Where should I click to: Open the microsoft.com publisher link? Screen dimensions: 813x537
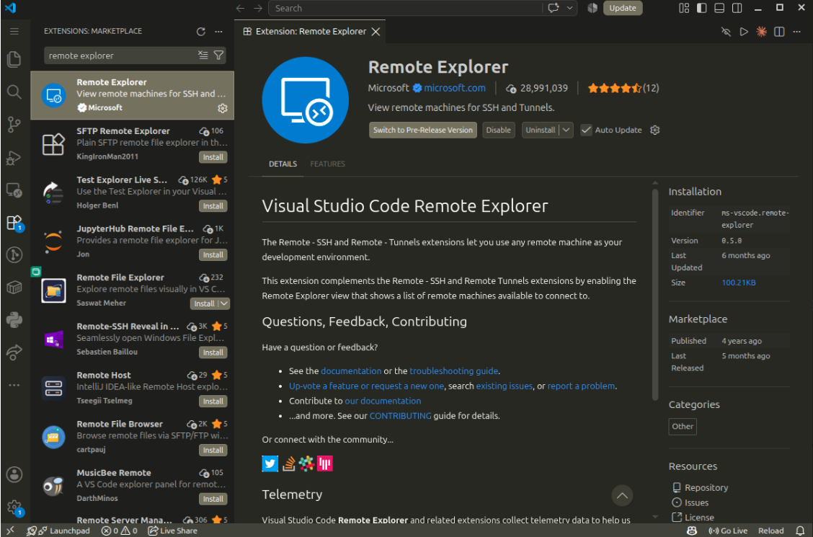(455, 88)
